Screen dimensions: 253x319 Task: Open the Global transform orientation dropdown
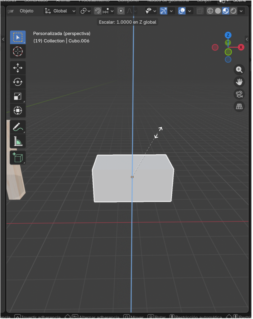(60, 11)
